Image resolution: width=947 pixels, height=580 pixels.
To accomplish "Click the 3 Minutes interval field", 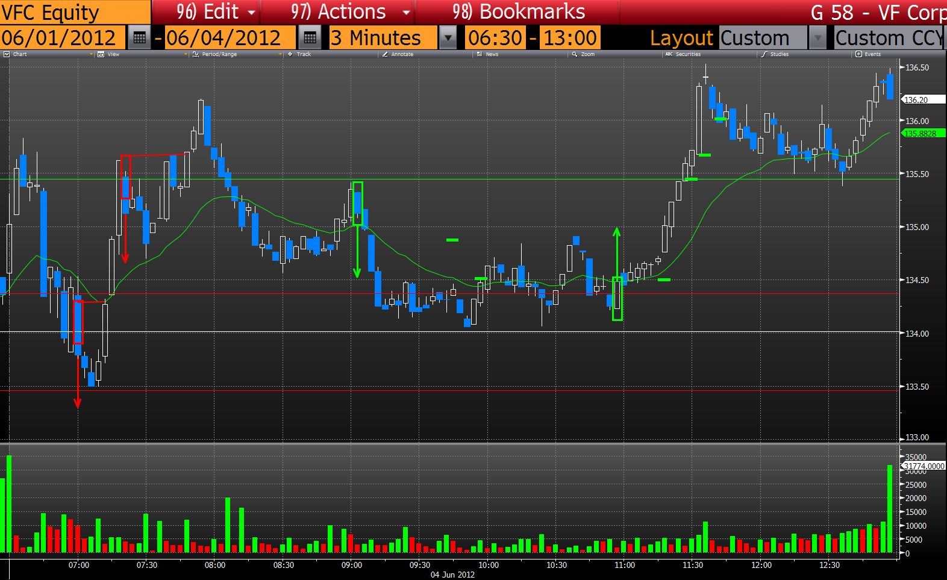I will click(384, 38).
